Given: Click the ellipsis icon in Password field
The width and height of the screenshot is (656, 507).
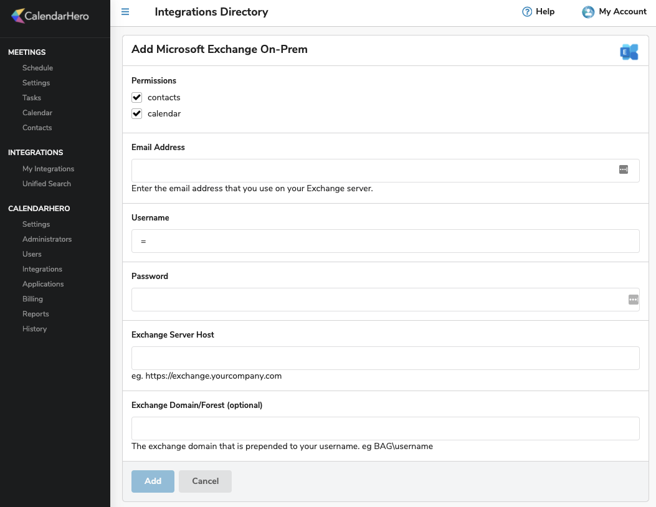Looking at the screenshot, I should [x=633, y=300].
